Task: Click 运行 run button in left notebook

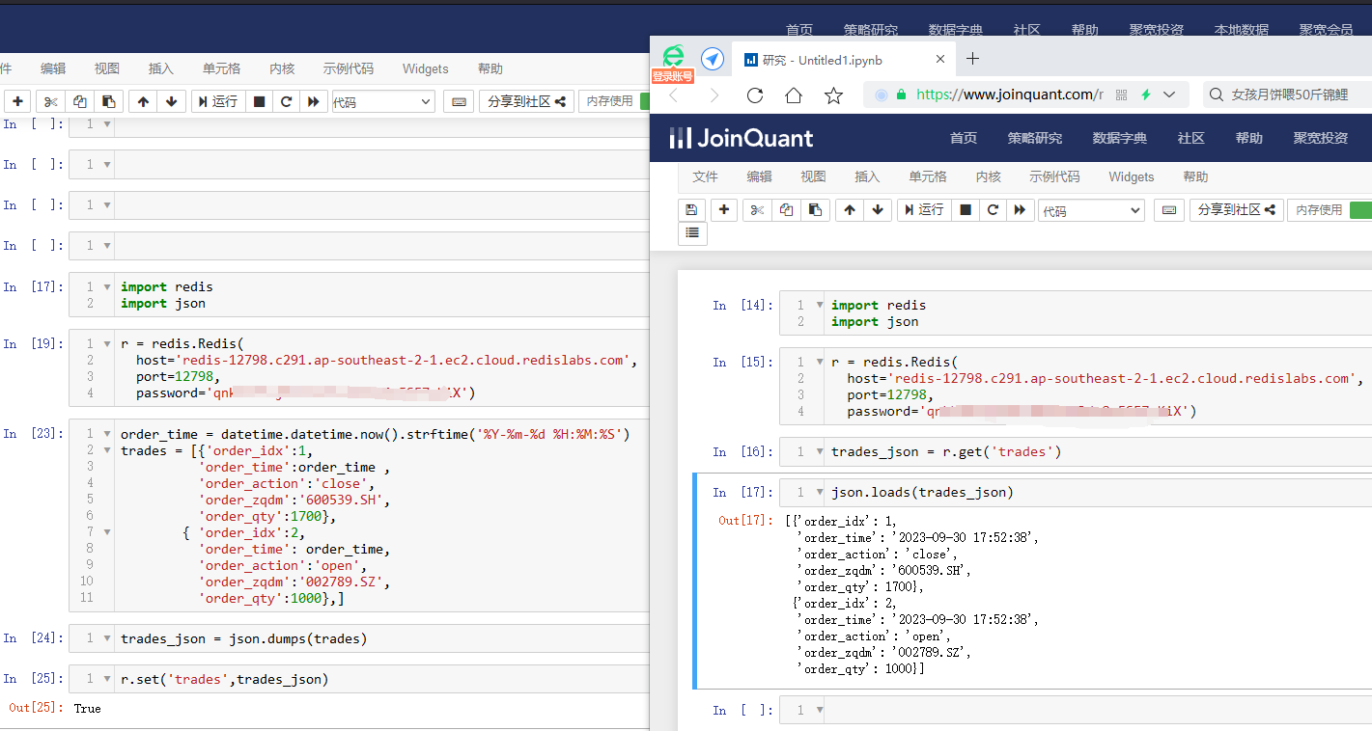Action: (216, 101)
